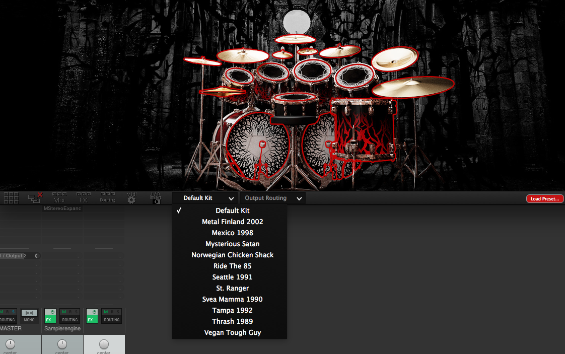Screen dimensions: 565x354
Task: Click Samplerengine pan knob
Action: [x=62, y=344]
